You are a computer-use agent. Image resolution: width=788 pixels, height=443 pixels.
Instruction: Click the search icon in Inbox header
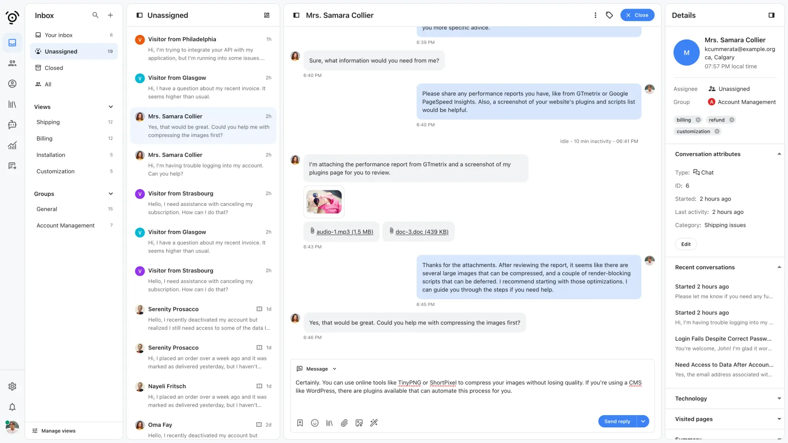point(95,15)
